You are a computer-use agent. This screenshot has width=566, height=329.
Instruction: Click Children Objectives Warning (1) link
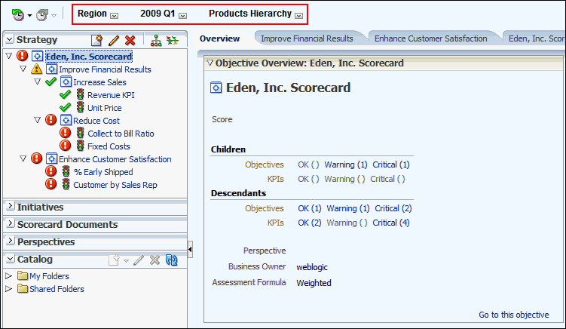346,164
